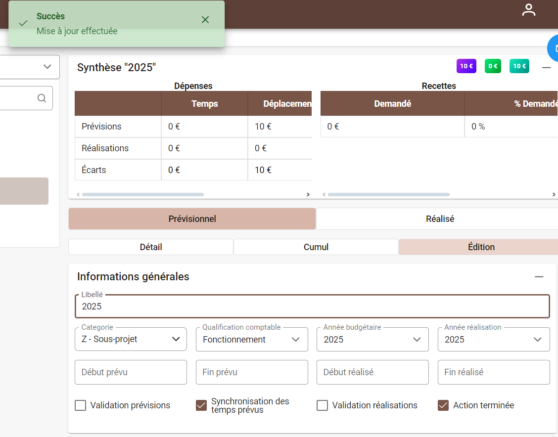558x437 pixels.
Task: Dismiss the Succès notification
Action: coord(205,20)
